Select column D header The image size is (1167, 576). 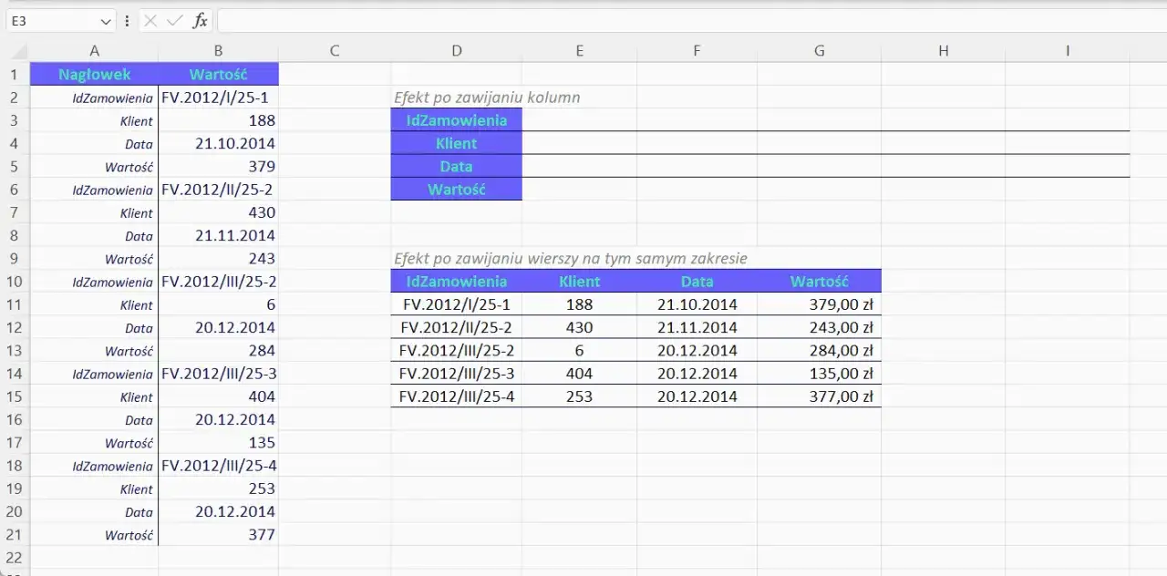tap(456, 50)
